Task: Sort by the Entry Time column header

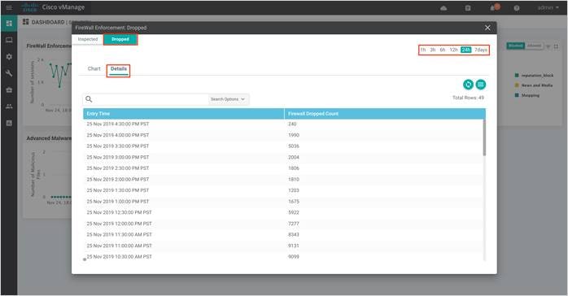Action: click(184, 114)
